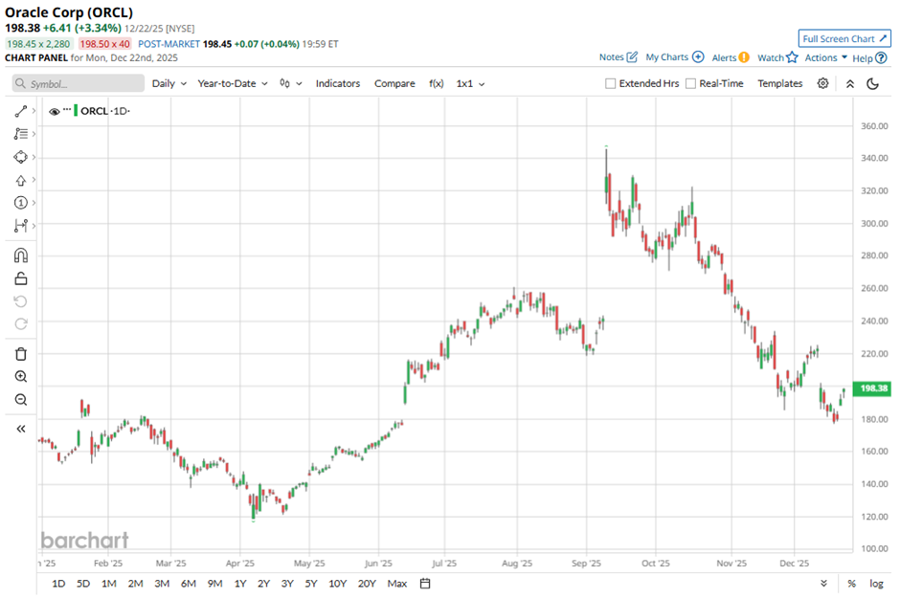Open My Charts link
Screen dimensions: 900x599
(x=674, y=57)
